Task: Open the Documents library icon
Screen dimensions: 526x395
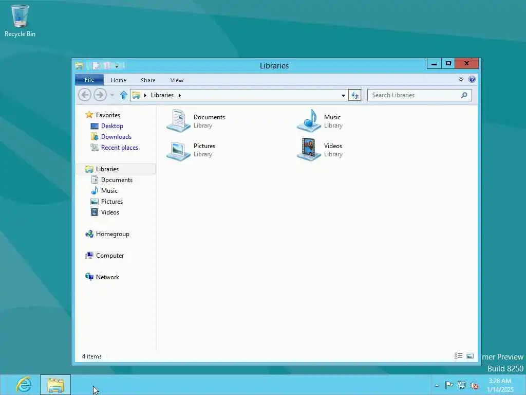Action: coord(178,120)
